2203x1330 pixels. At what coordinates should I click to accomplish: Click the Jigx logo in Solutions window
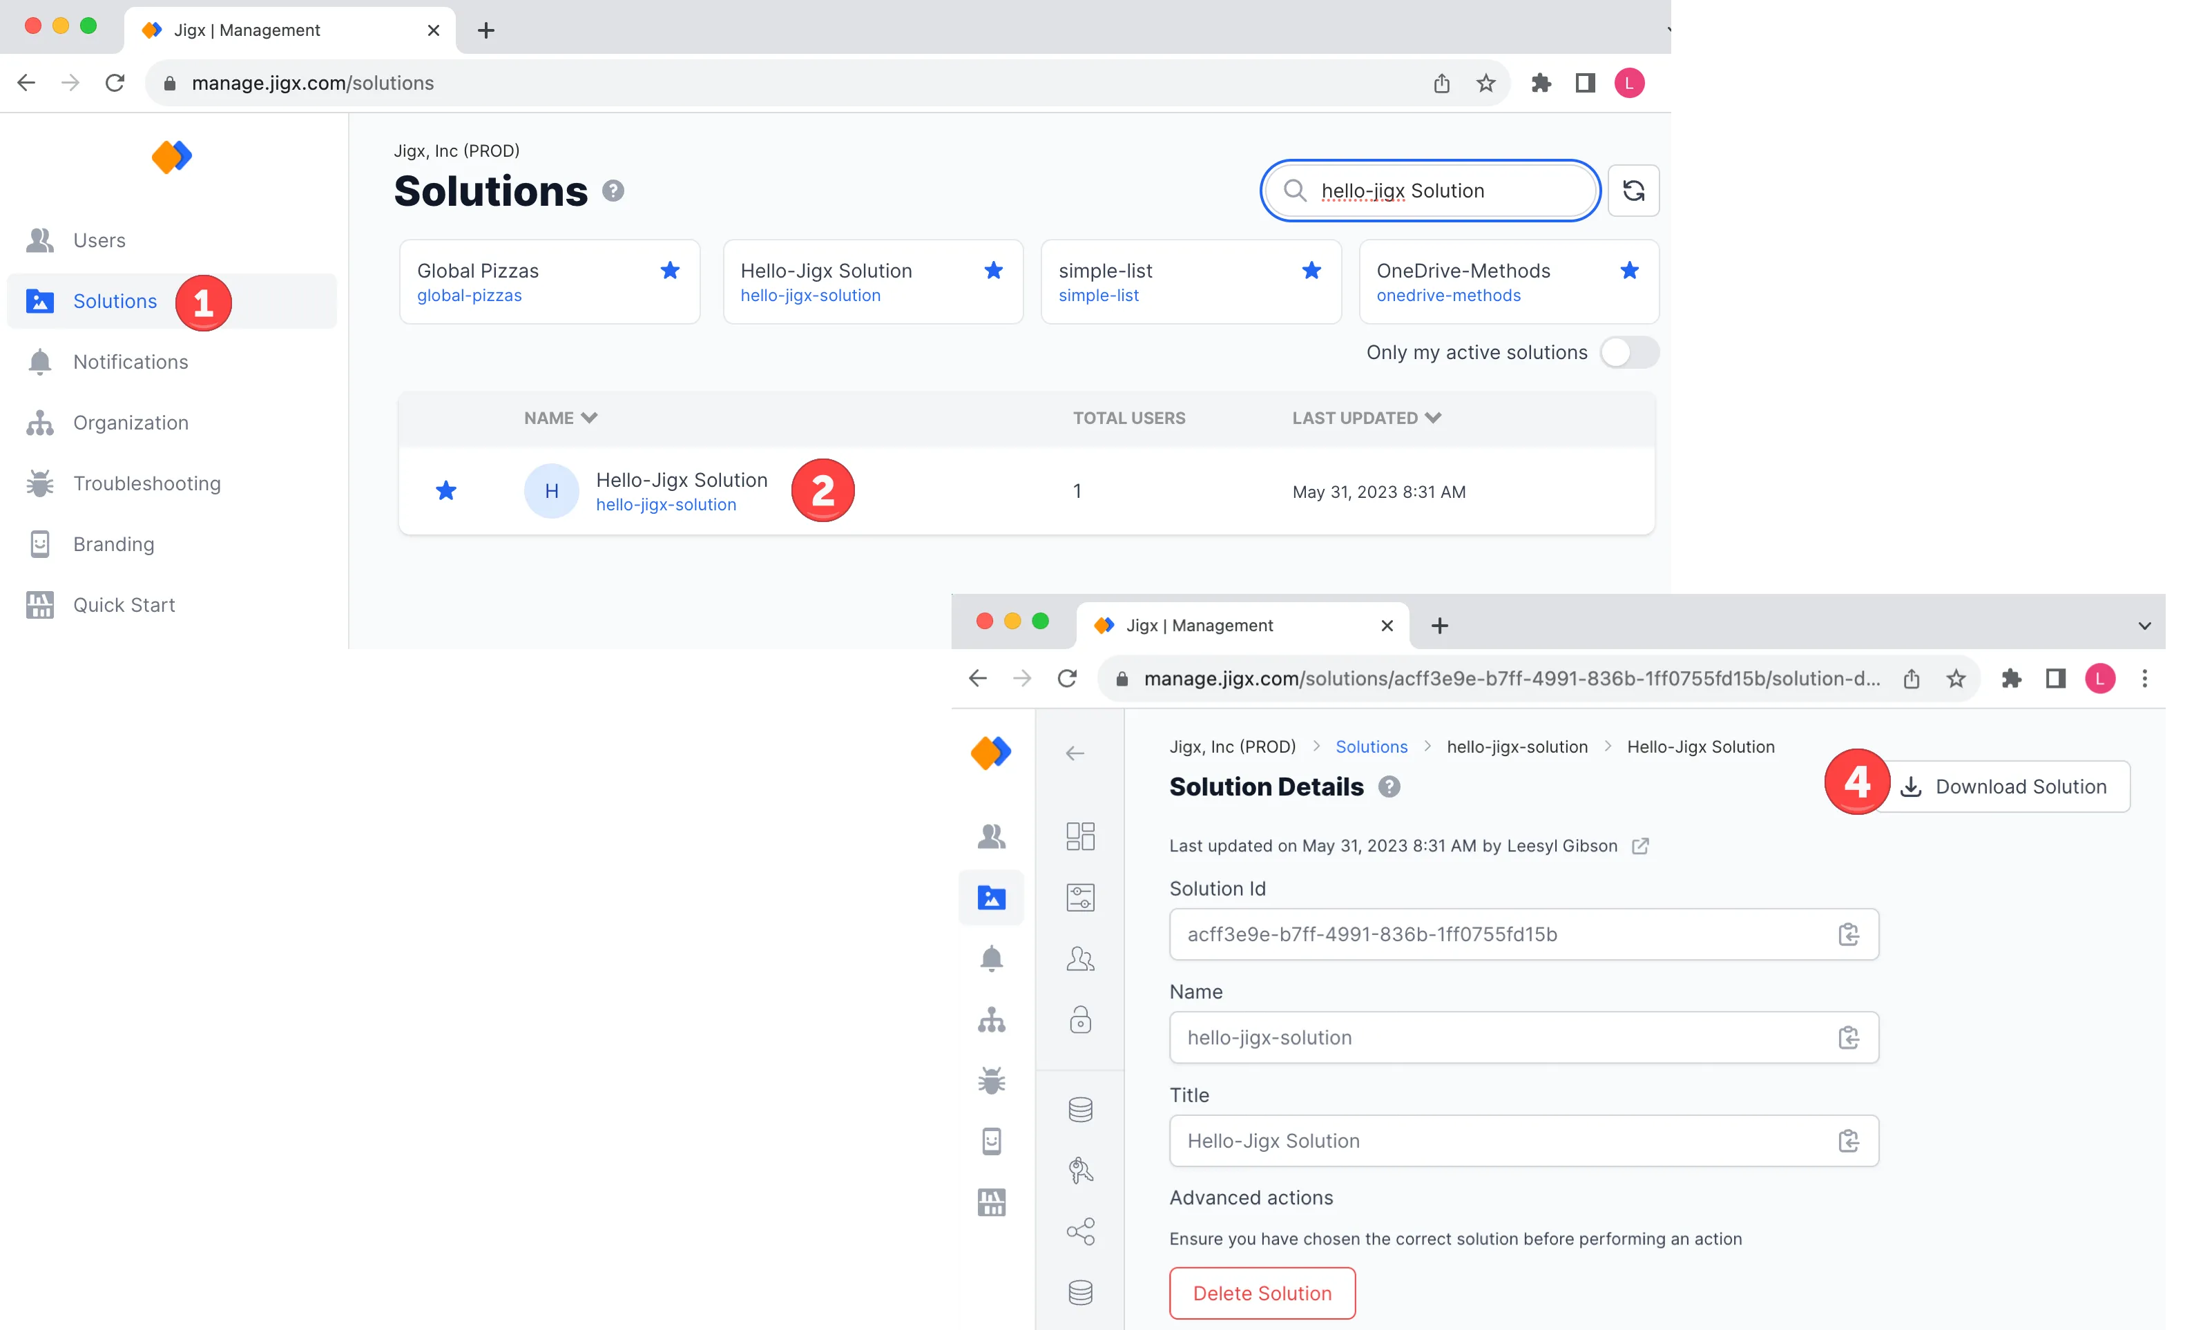(x=172, y=157)
